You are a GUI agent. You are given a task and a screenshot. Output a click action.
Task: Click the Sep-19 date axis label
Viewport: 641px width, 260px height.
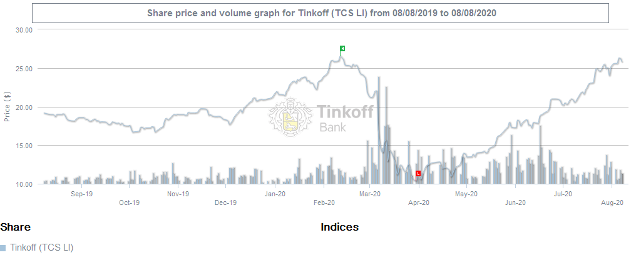click(81, 194)
